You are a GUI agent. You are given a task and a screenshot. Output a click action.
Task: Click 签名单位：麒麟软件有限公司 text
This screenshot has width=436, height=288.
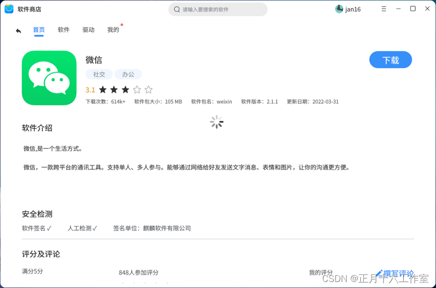coord(152,228)
